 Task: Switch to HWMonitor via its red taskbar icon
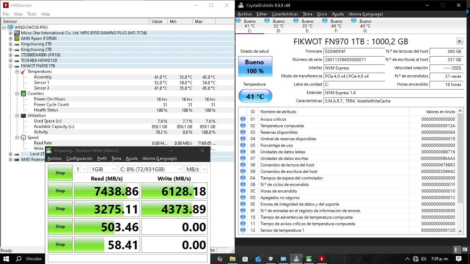[322, 259]
